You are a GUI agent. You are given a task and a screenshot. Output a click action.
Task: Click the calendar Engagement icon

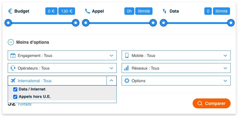(x=13, y=55)
